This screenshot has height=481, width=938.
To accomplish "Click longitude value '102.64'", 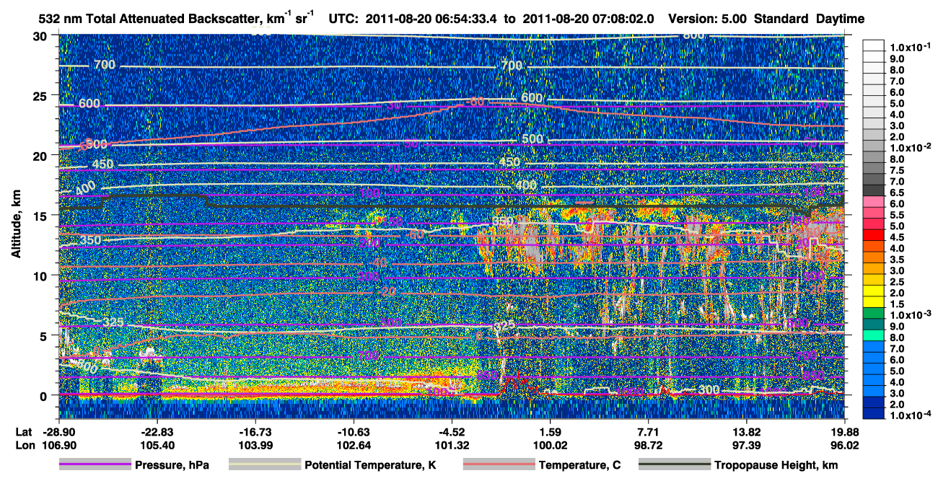I will 354,445.
